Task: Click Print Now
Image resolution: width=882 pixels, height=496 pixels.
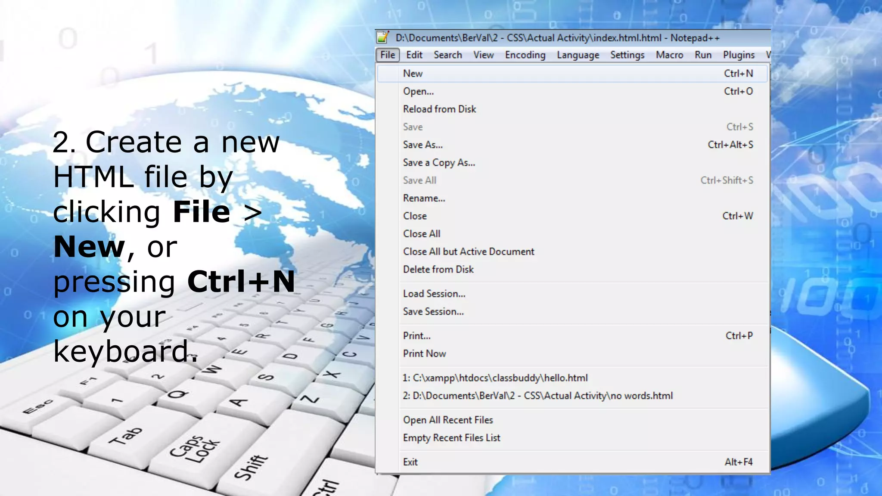Action: click(424, 354)
